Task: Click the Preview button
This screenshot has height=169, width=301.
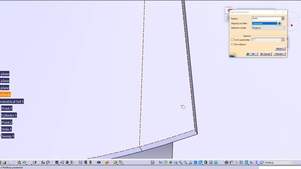Action: 279,54
